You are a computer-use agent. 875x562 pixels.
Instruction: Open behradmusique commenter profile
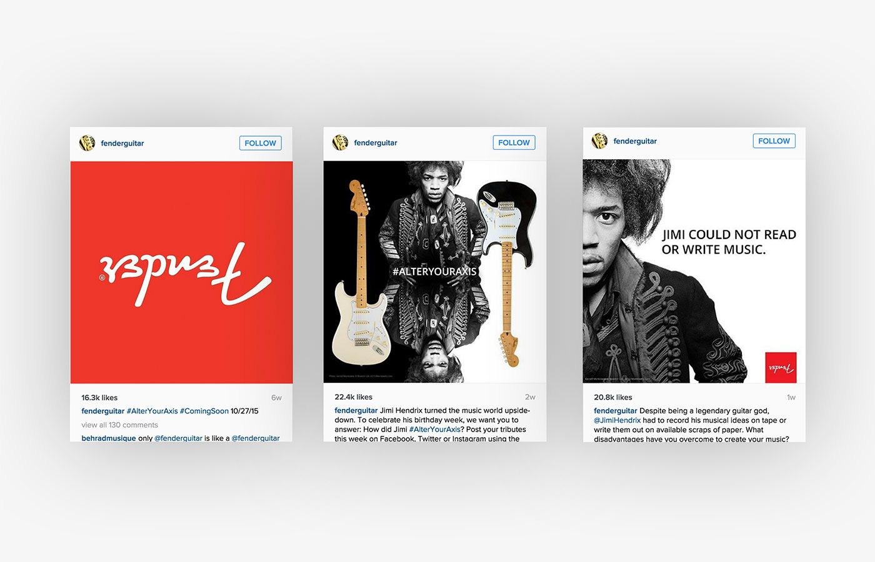point(109,438)
